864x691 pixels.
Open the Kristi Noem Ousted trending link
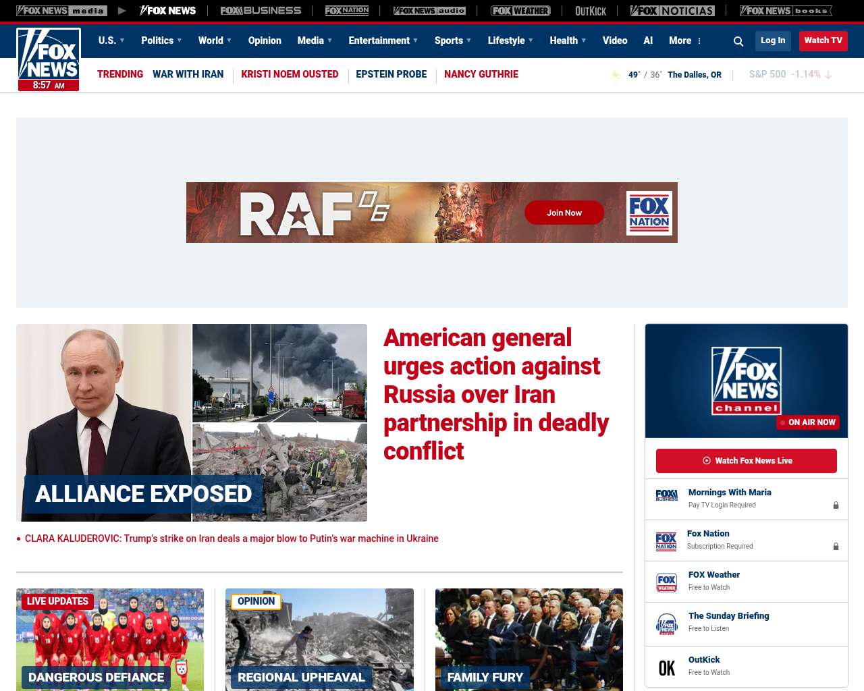tap(290, 74)
